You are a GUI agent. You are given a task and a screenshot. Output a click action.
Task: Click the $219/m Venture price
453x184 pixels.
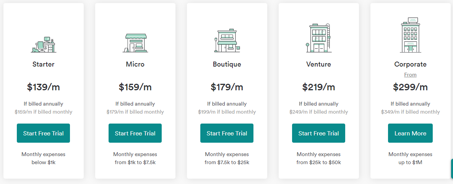[x=318, y=87]
